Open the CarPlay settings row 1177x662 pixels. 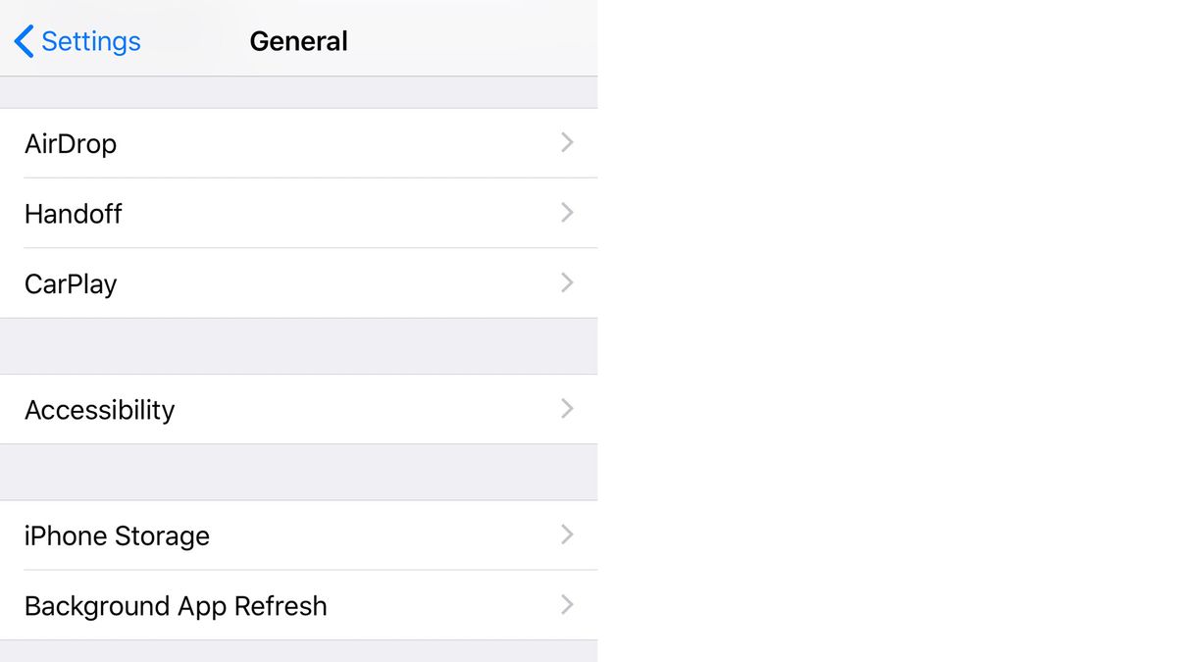point(294,283)
